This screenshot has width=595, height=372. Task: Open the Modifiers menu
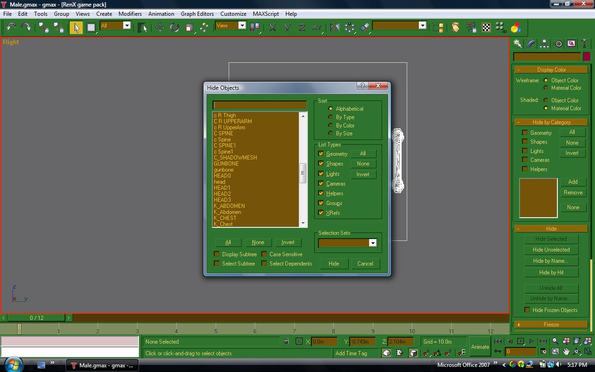click(x=130, y=14)
